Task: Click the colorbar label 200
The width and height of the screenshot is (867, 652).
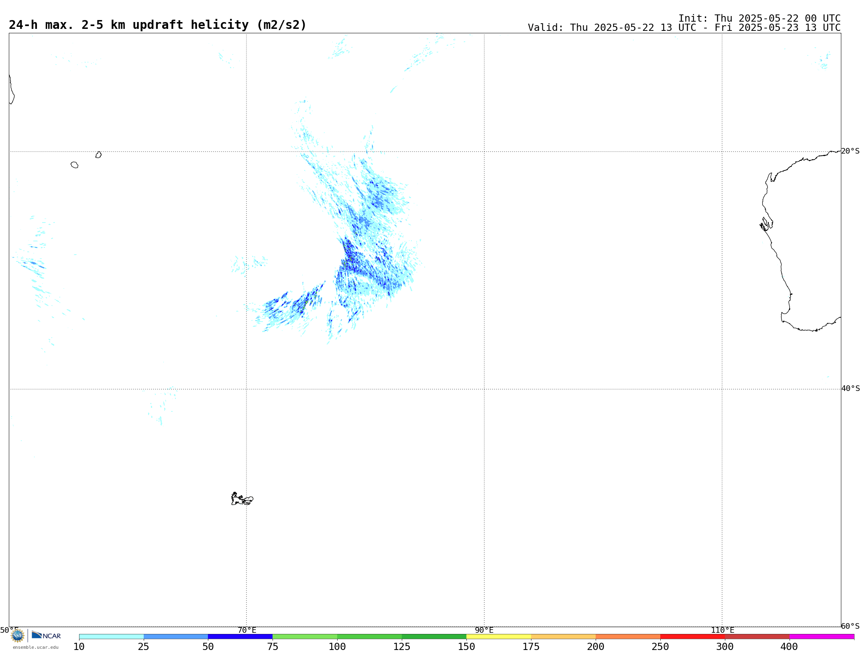Action: 596,647
